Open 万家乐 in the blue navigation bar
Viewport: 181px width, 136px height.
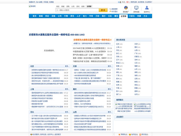pos(132,16)
